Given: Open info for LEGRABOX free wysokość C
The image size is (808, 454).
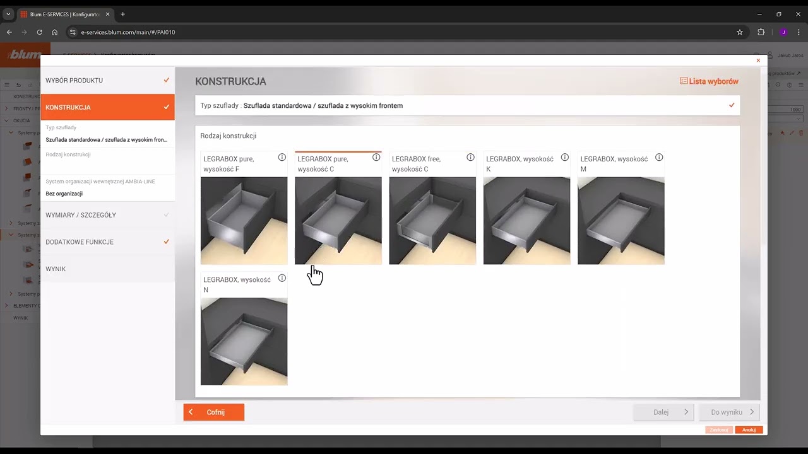Looking at the screenshot, I should pos(470,157).
